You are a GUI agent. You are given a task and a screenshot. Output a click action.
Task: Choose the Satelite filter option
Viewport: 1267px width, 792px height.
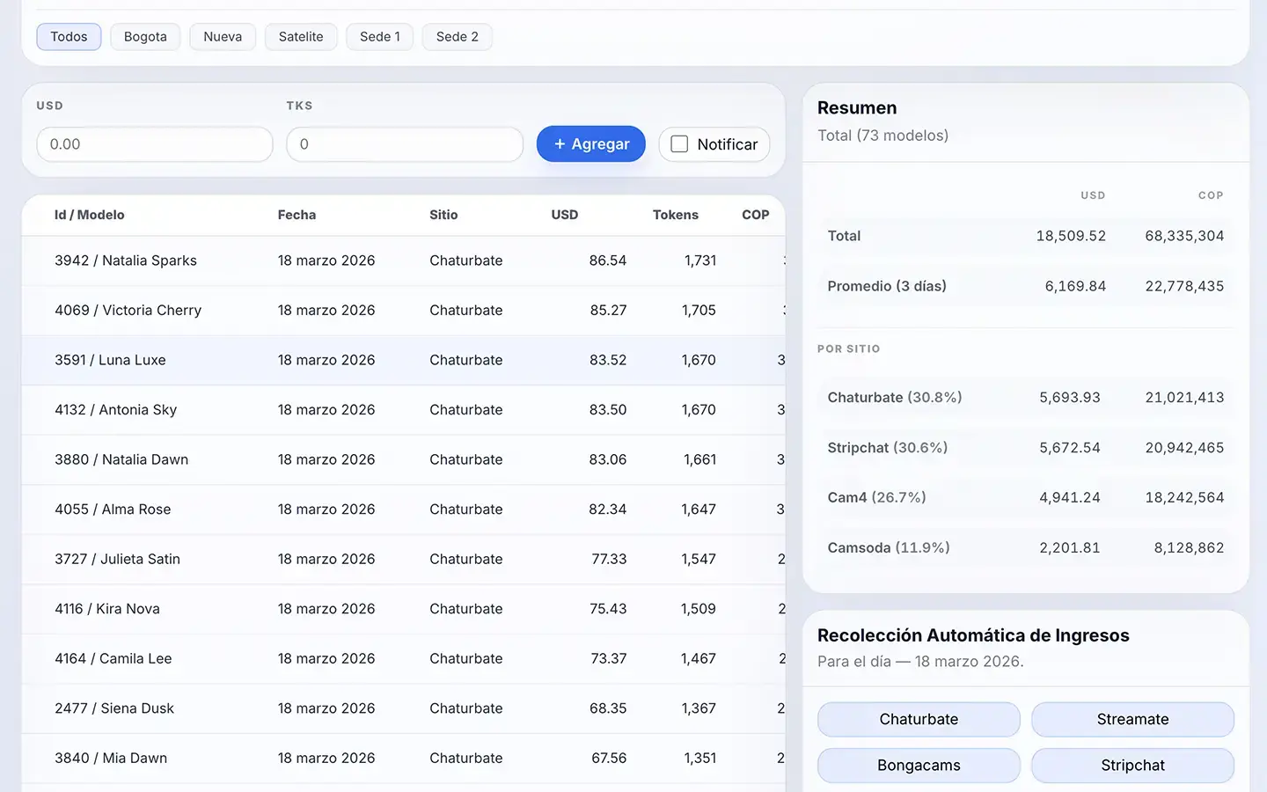coord(301,36)
